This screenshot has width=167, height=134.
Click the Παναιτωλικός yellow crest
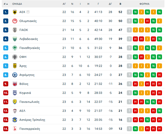pyautogui.click(x=15, y=102)
